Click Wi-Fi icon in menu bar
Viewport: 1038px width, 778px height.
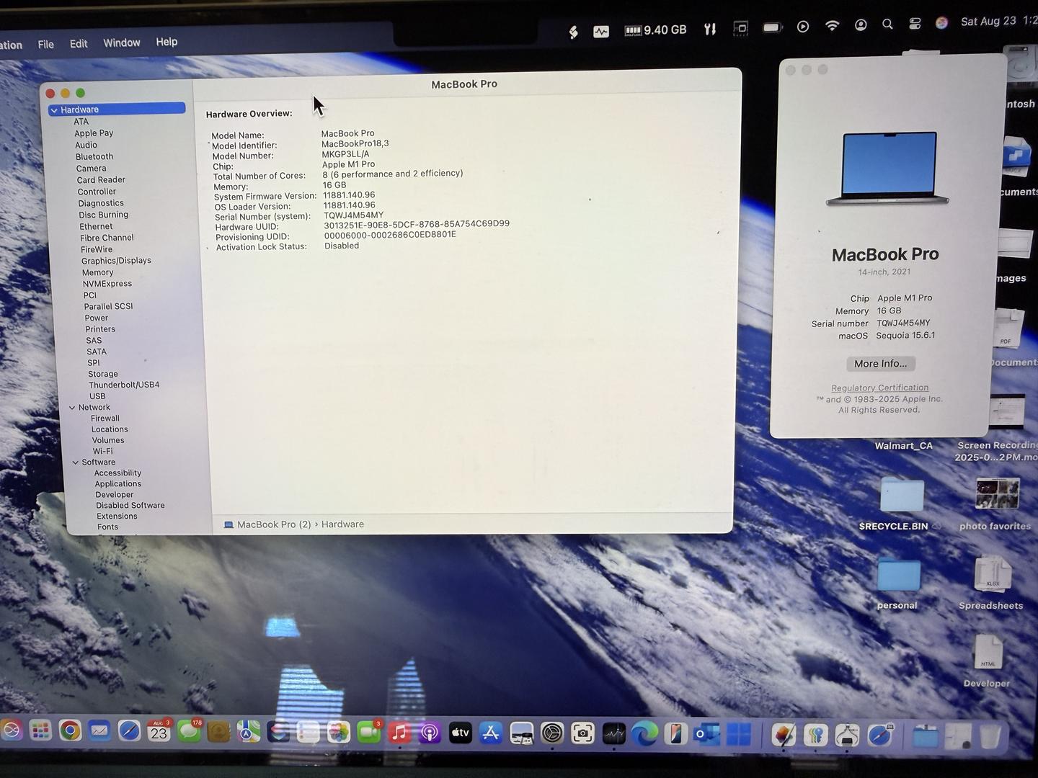pos(832,26)
